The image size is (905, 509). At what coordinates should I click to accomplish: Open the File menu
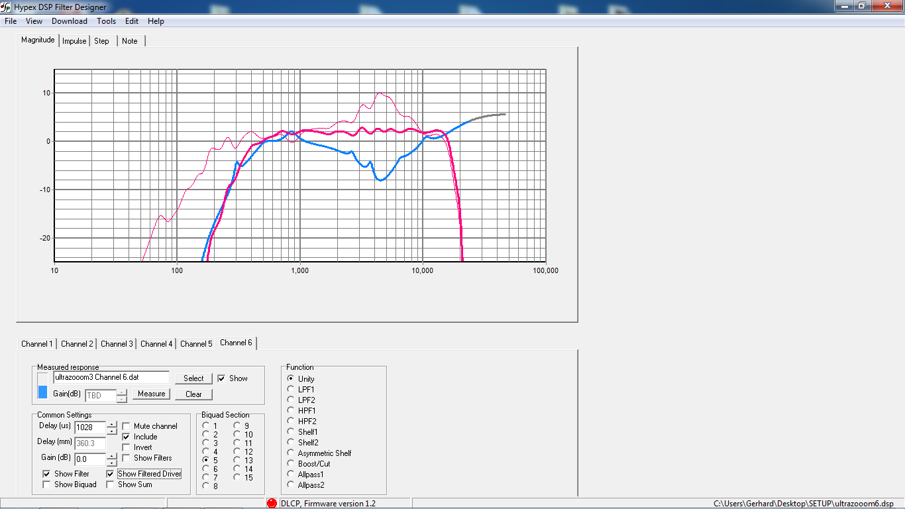click(11, 21)
